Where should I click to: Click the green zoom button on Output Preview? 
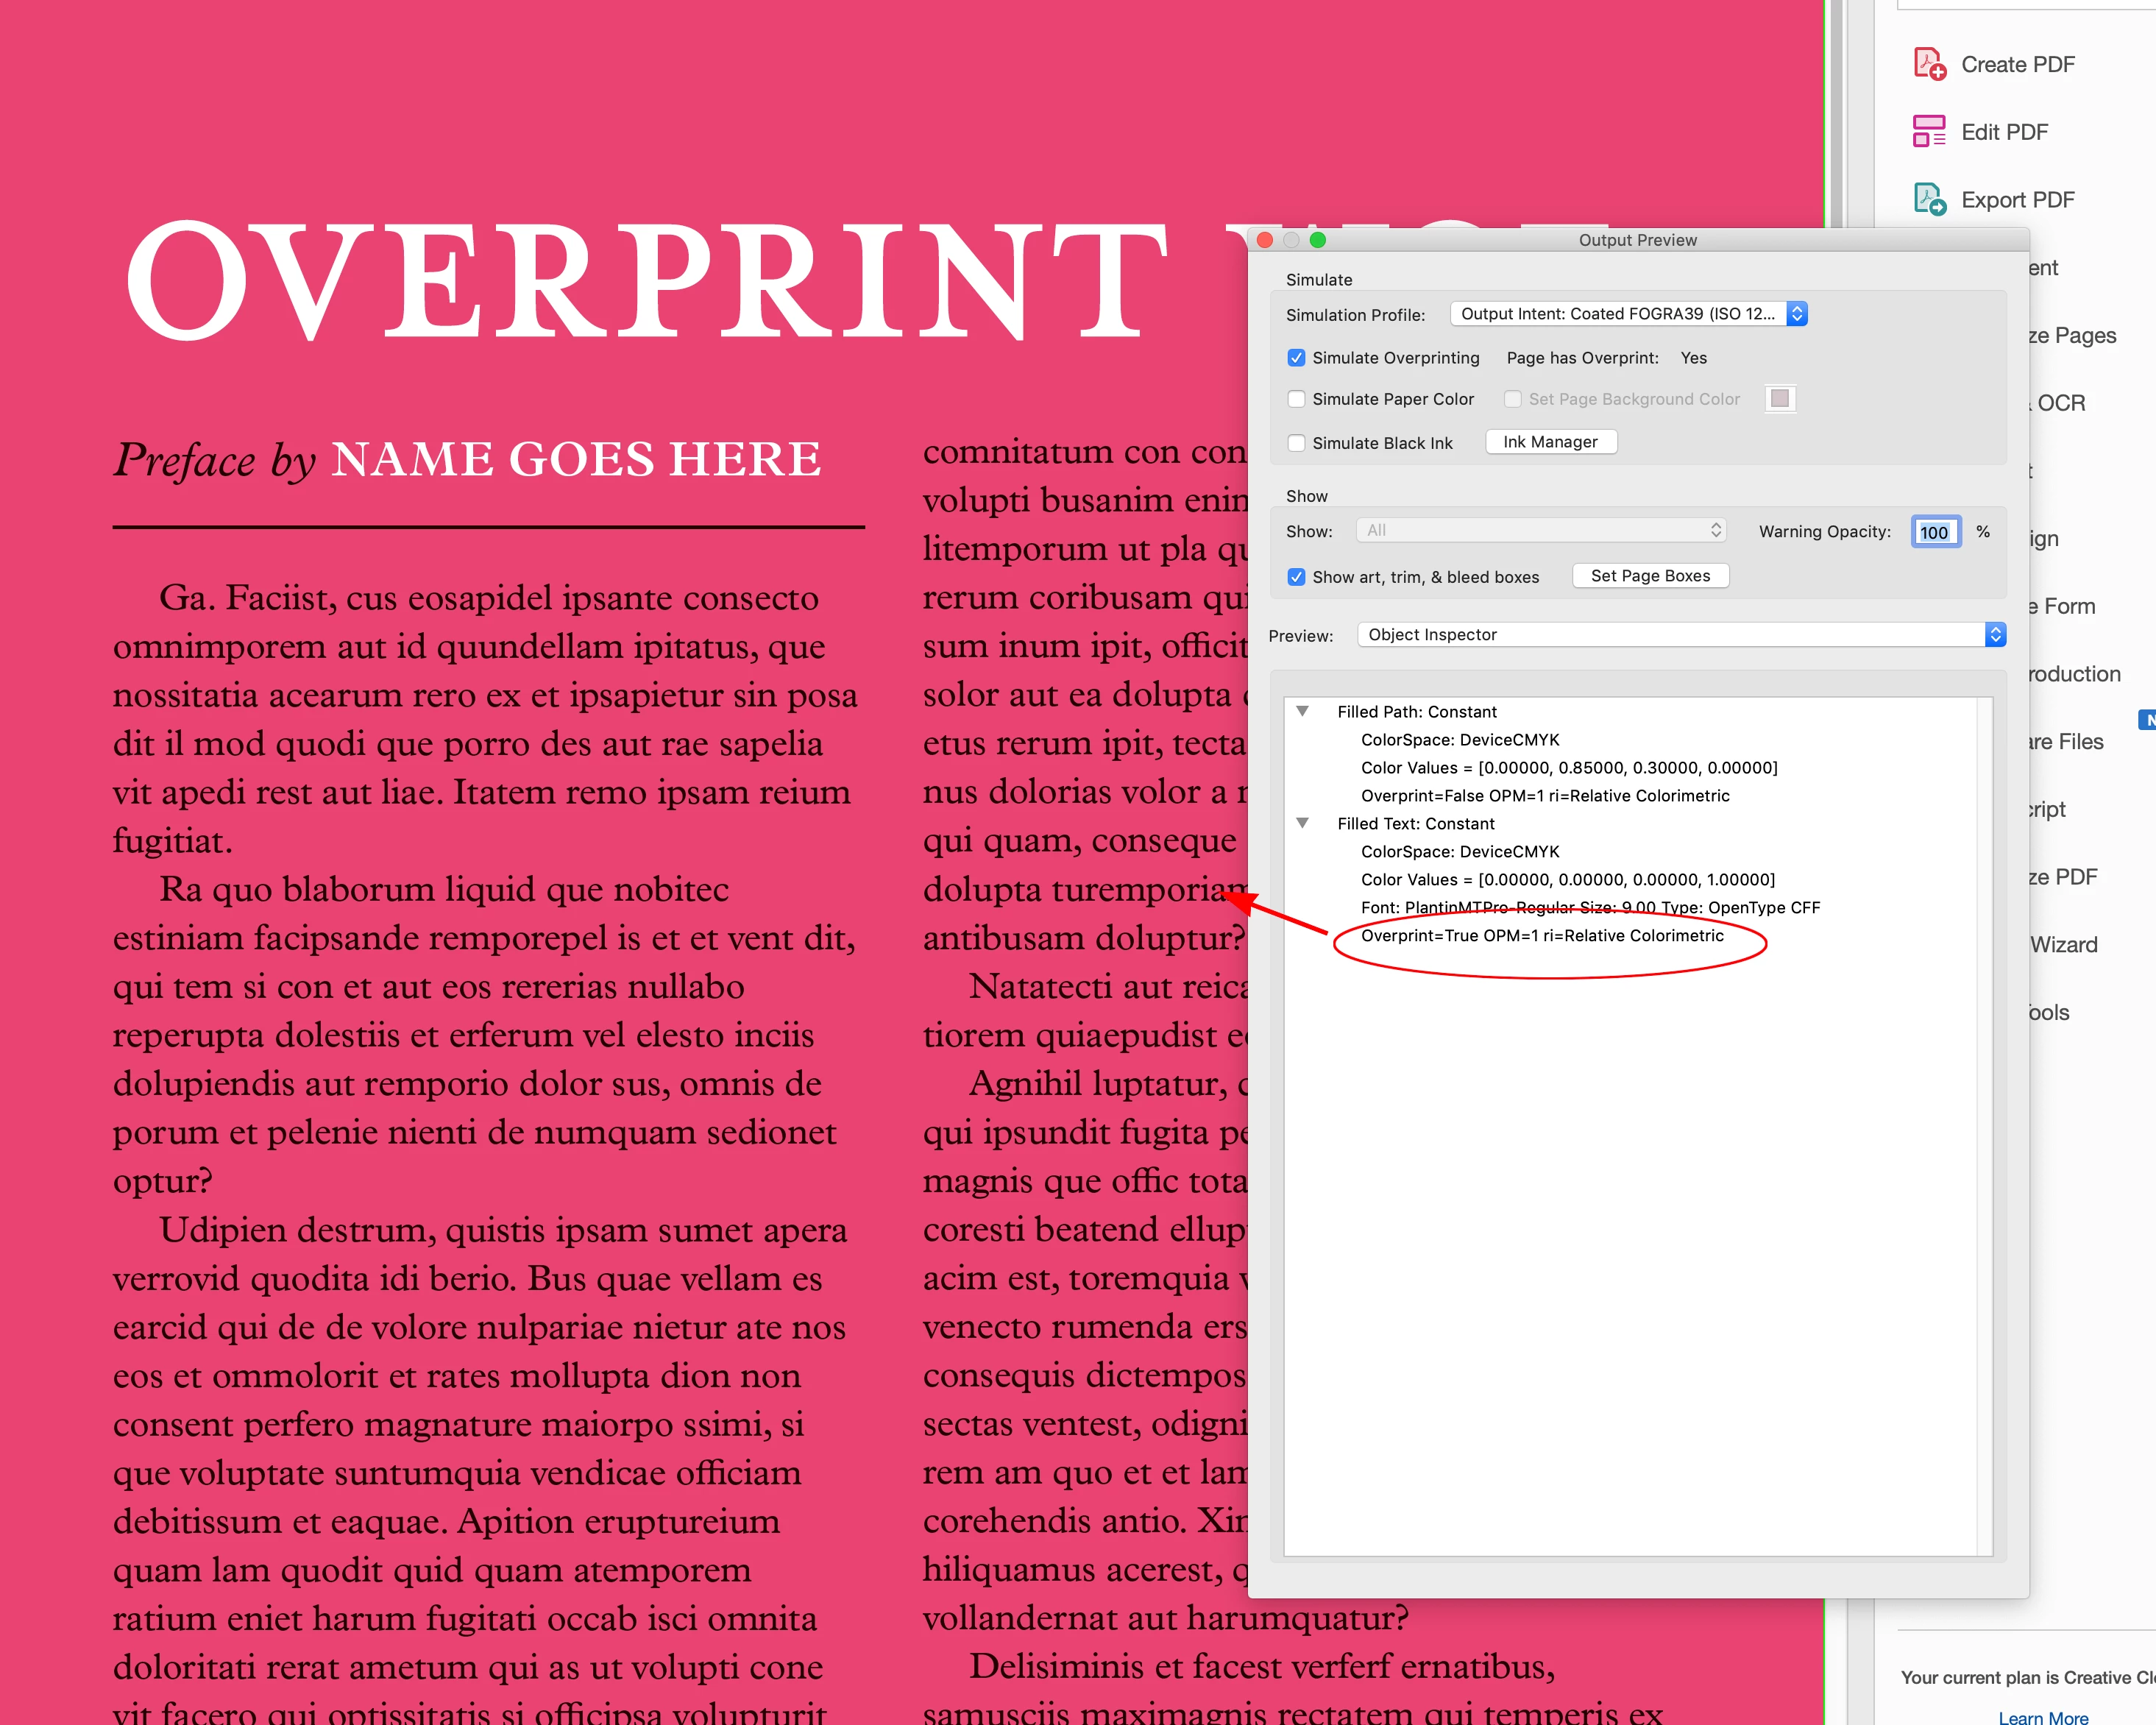(x=1317, y=240)
